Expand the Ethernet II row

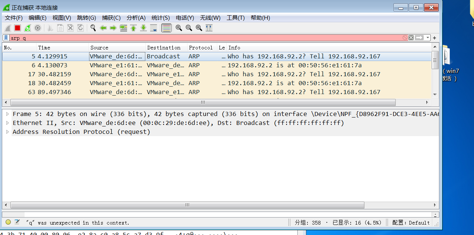click(7, 123)
